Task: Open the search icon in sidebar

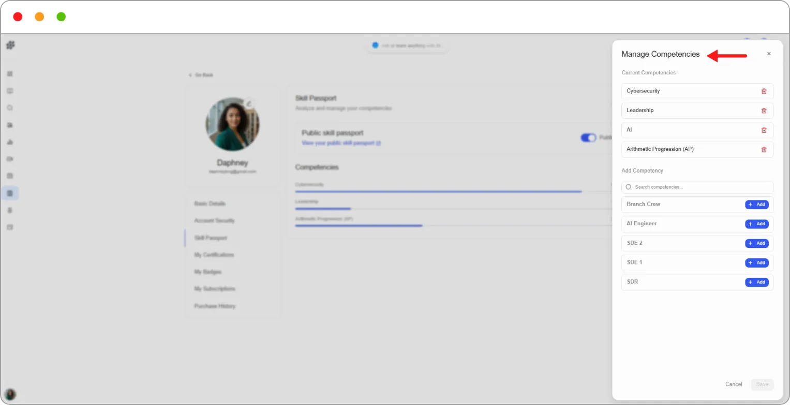Action: 10,108
